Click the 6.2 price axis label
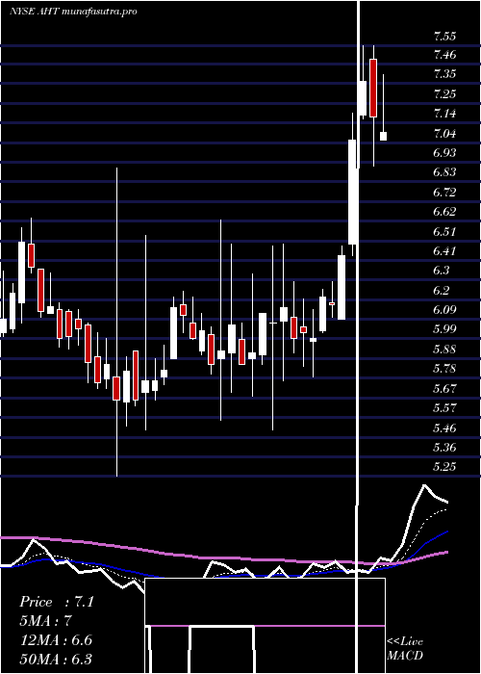Image resolution: width=481 pixels, height=674 pixels. (x=441, y=290)
